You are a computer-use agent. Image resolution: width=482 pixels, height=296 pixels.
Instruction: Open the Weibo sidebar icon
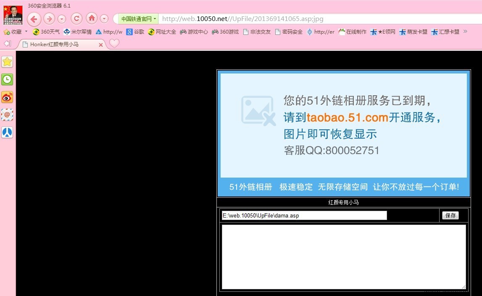[7, 97]
